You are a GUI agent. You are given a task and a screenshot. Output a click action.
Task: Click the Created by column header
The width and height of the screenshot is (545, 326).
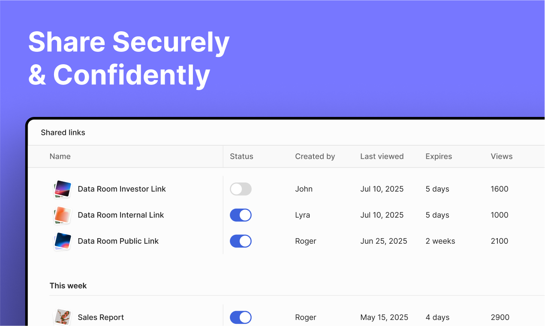click(315, 156)
